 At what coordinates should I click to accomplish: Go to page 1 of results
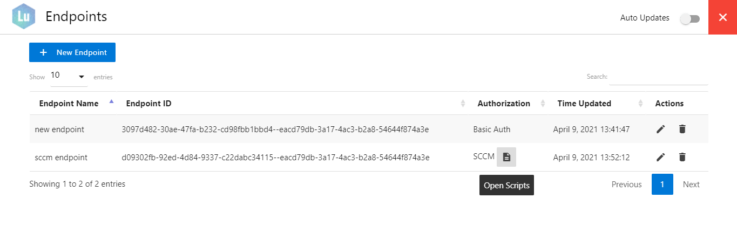pyautogui.click(x=662, y=185)
